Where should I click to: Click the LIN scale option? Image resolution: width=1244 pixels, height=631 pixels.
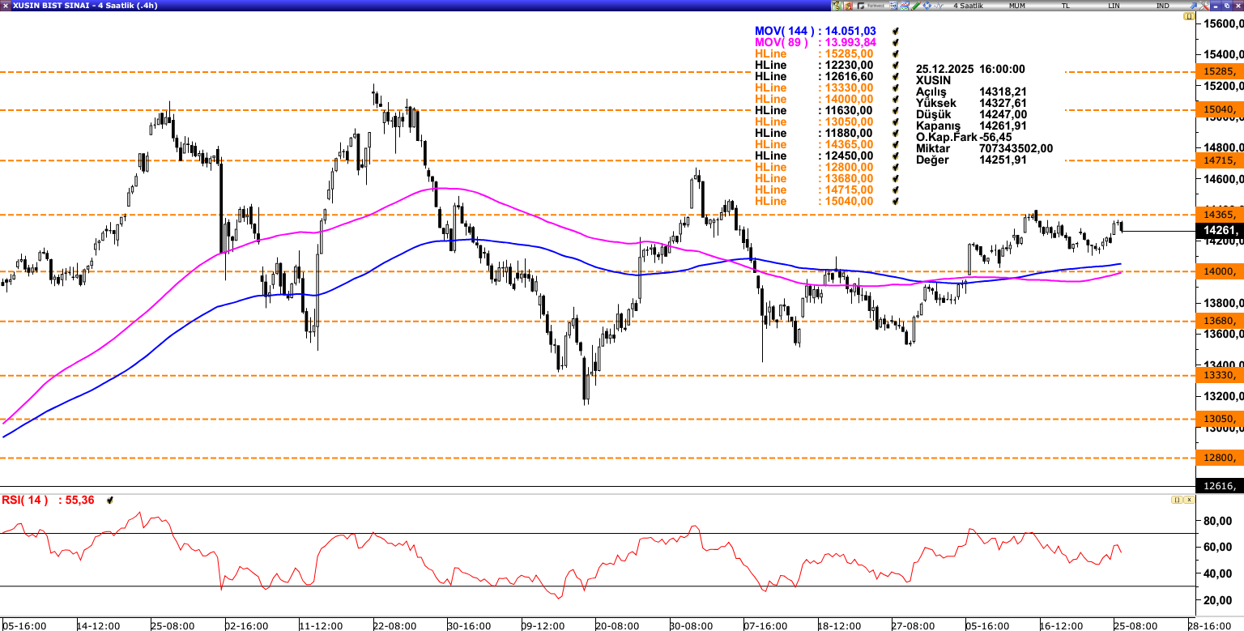coord(1114,6)
